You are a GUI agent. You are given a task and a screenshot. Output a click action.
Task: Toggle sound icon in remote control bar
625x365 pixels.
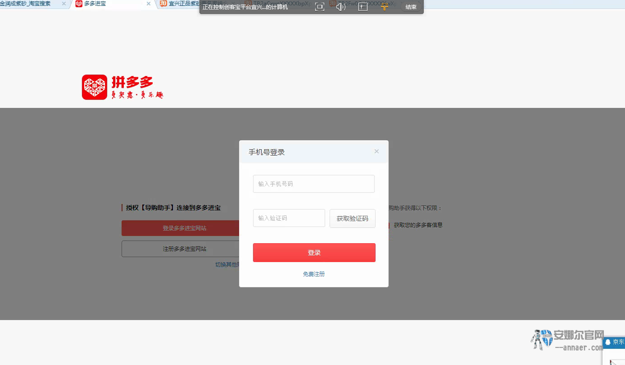(341, 7)
